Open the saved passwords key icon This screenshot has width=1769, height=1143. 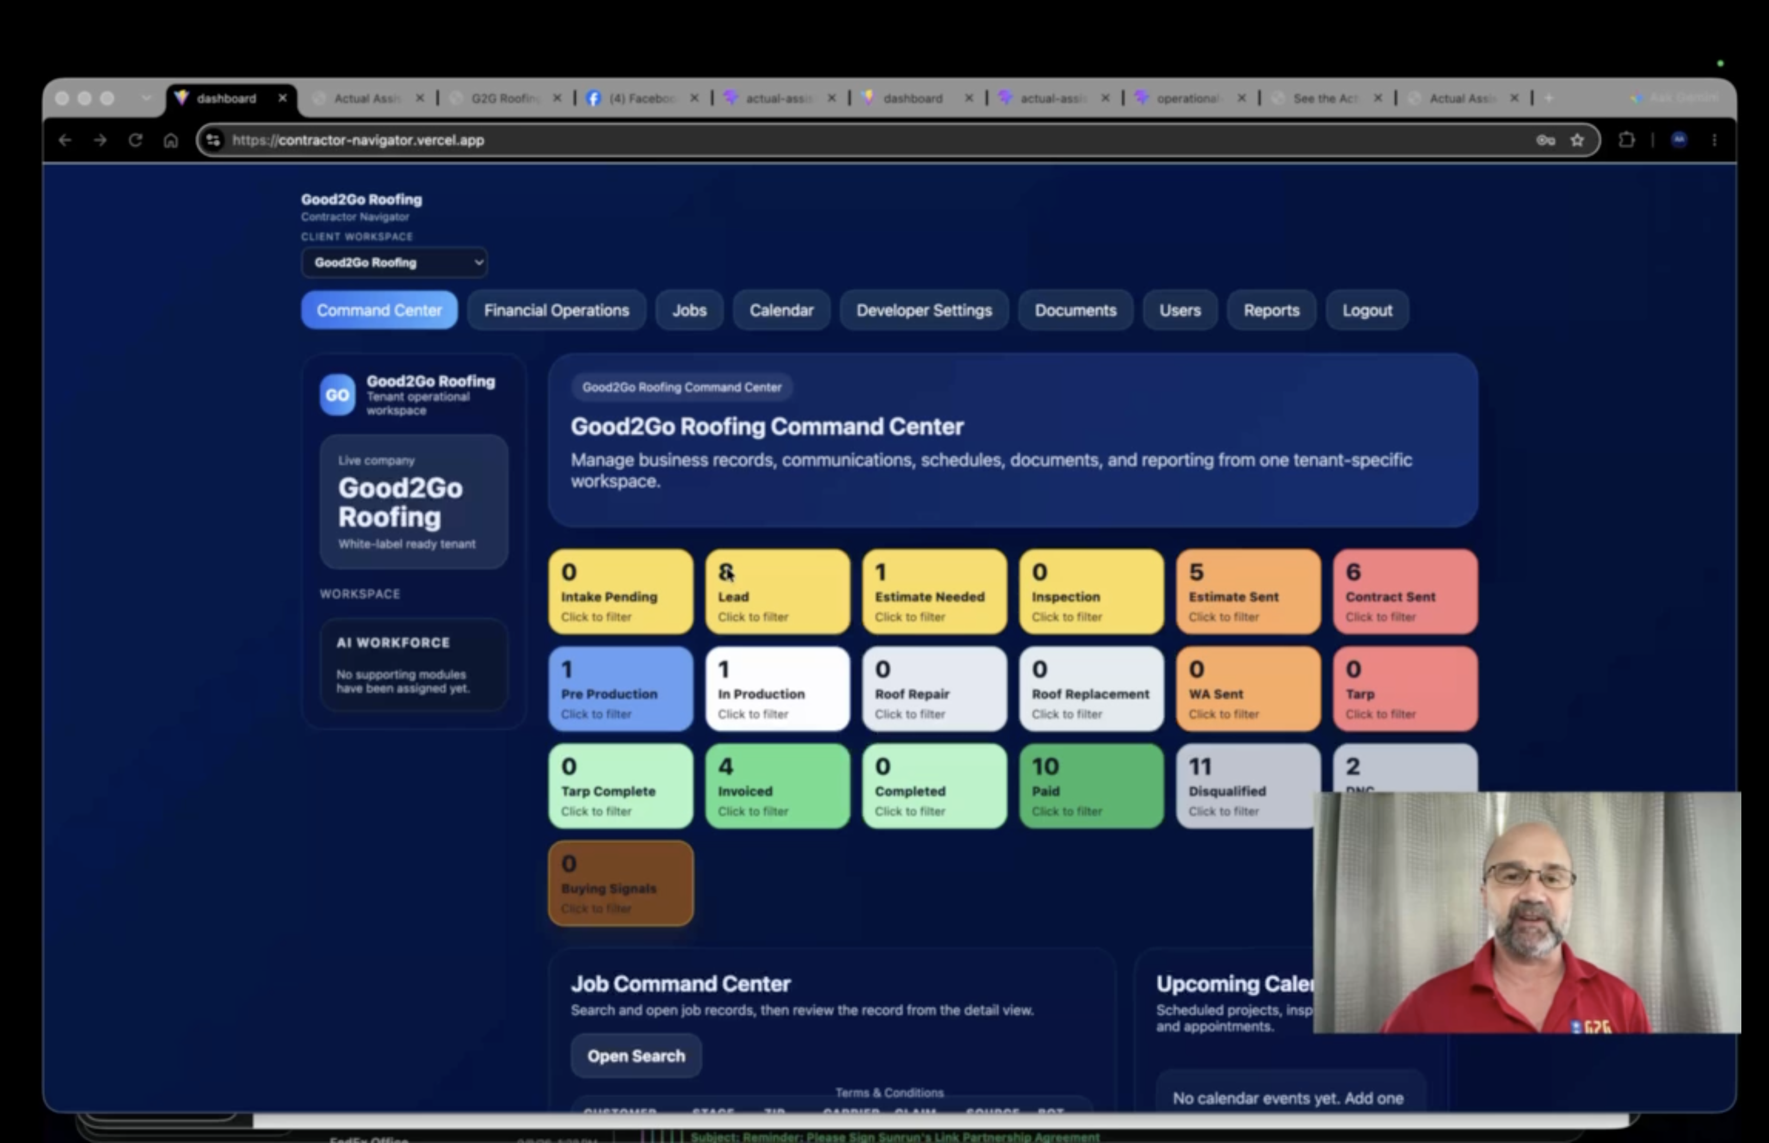tap(1545, 140)
